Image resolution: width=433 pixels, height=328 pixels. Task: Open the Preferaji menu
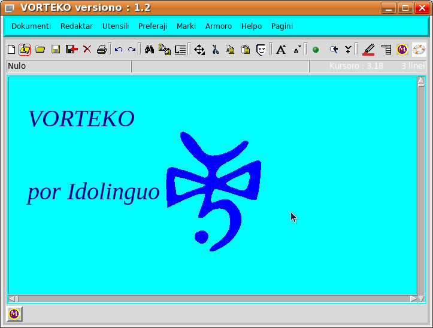point(153,26)
